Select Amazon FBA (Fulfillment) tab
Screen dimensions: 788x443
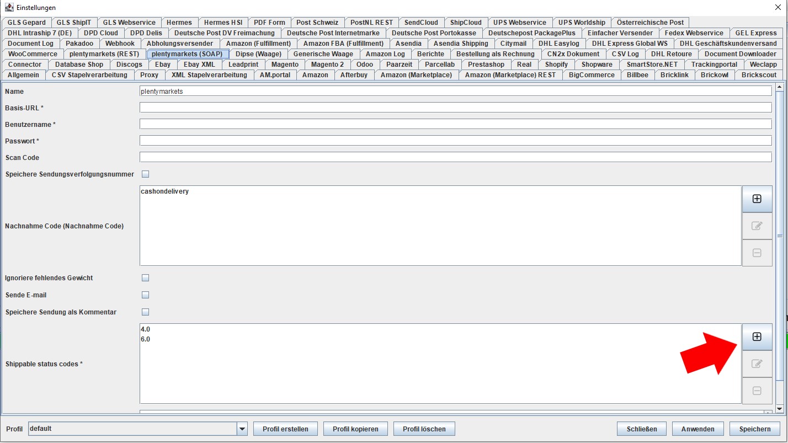[x=343, y=44]
